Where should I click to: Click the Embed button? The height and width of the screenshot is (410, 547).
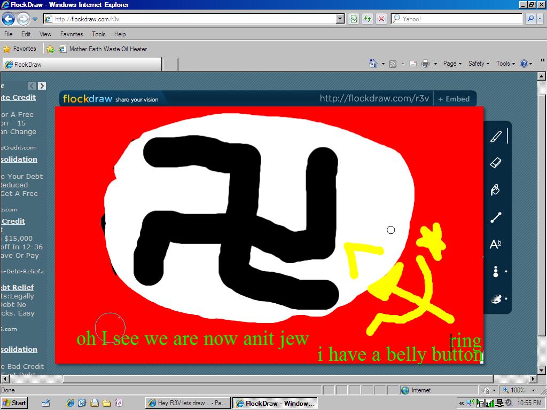click(x=454, y=99)
